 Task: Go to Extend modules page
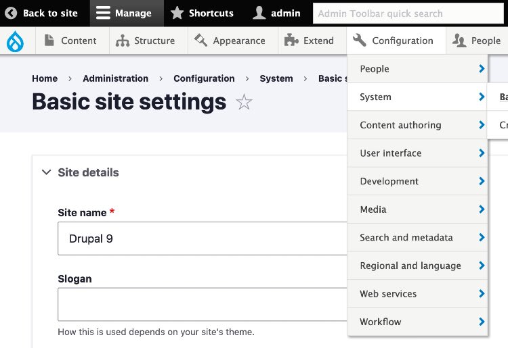(312, 41)
